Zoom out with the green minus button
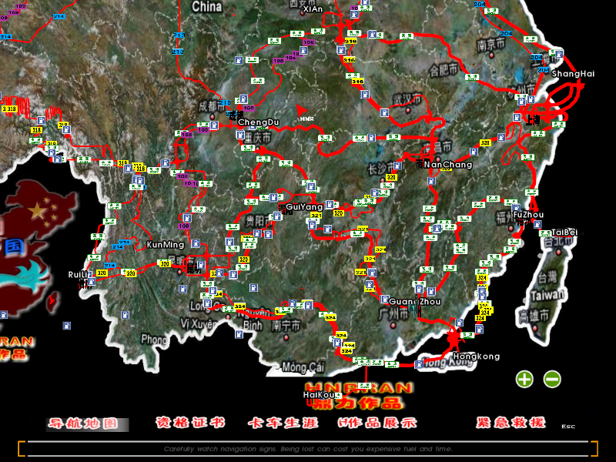Viewport: 616px width, 462px height. 552,379
